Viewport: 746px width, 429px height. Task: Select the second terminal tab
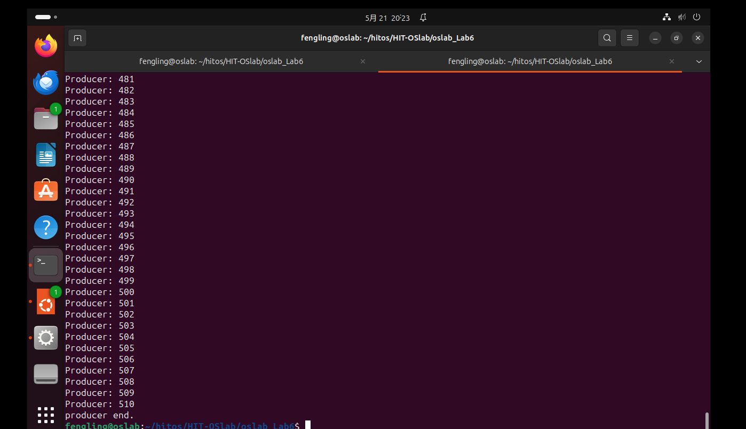click(529, 61)
